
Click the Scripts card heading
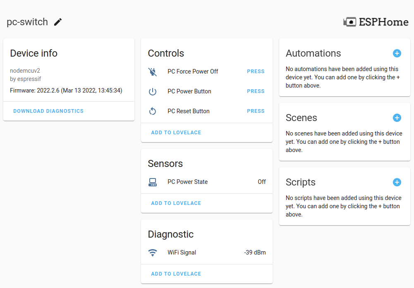click(300, 182)
